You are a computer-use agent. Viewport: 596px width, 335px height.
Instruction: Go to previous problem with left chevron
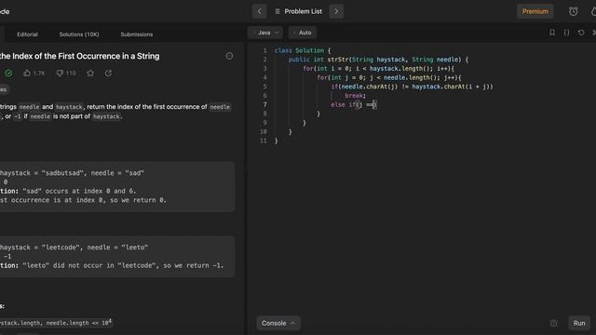[x=259, y=11]
